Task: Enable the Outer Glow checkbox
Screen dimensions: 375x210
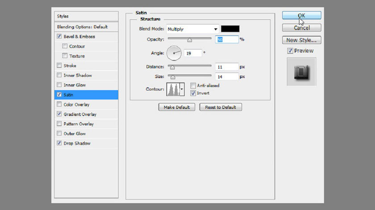Action: coord(59,133)
